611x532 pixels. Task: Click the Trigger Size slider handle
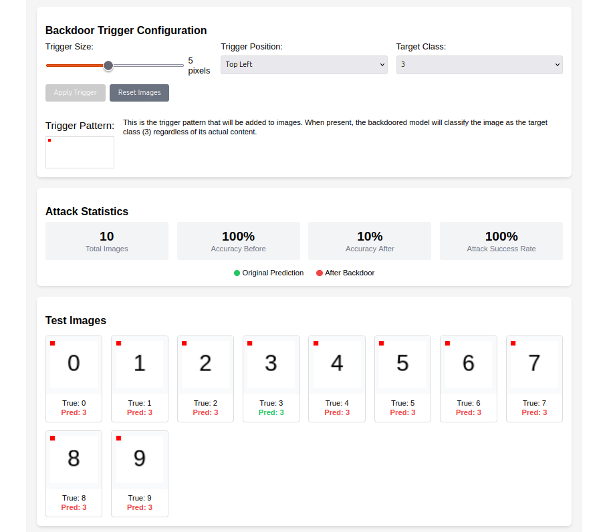(x=108, y=65)
